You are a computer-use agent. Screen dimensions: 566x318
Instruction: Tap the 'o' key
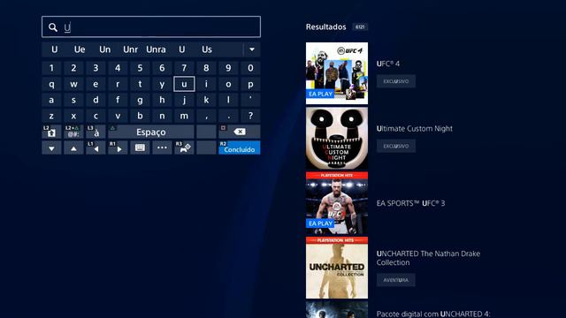(228, 84)
